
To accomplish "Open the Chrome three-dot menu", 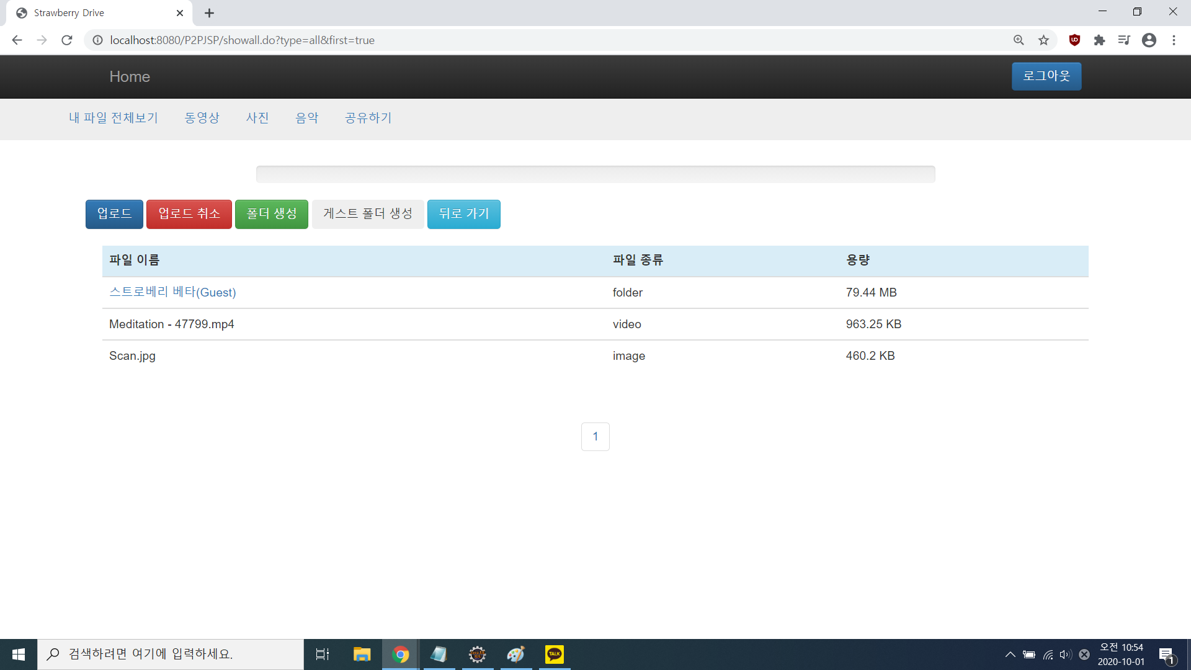I will point(1174,40).
